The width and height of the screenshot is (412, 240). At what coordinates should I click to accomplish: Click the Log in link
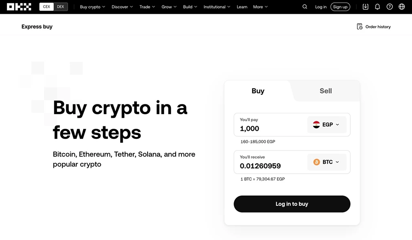(321, 7)
